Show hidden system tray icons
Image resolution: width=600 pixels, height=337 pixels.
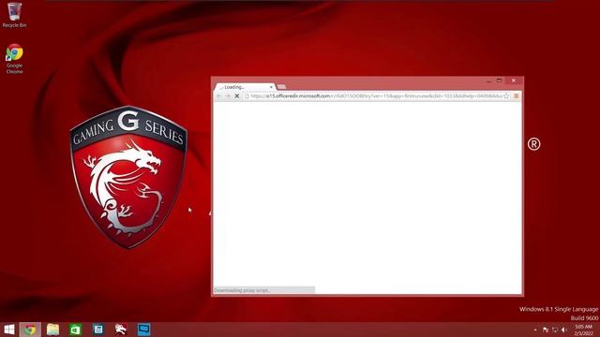point(535,330)
